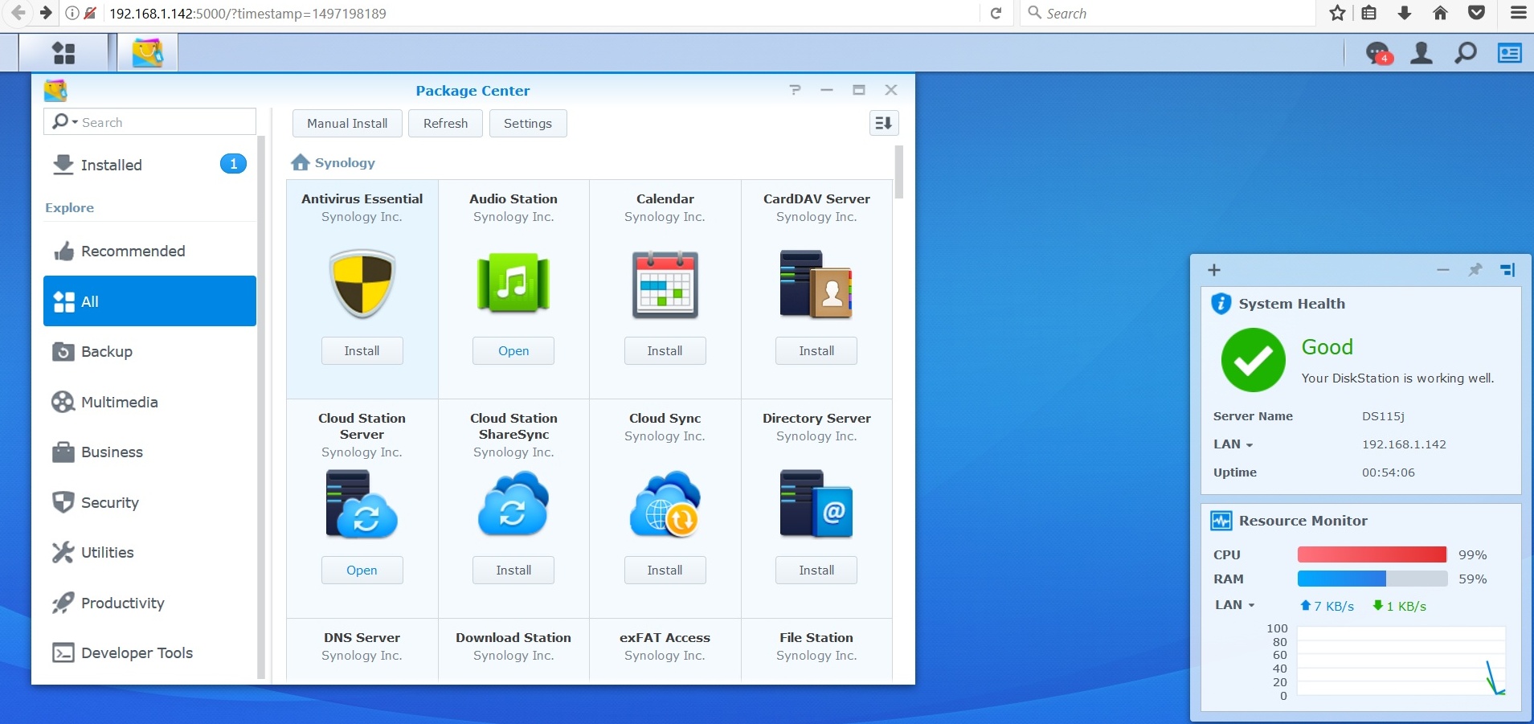Click the System Health info shield icon
The height and width of the screenshot is (724, 1534).
[x=1221, y=304]
